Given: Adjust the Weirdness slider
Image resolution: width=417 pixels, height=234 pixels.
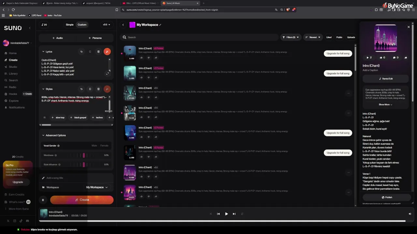Looking at the screenshot, I should click(84, 155).
